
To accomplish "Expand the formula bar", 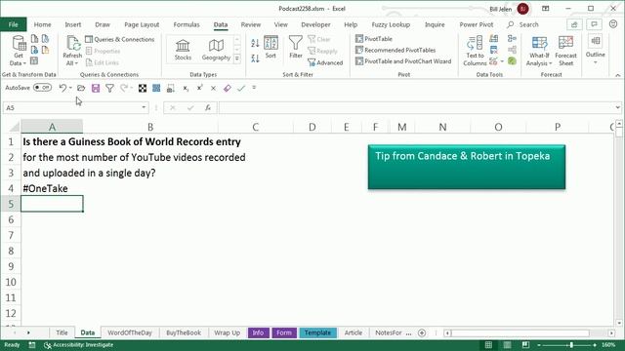I will pos(617,108).
